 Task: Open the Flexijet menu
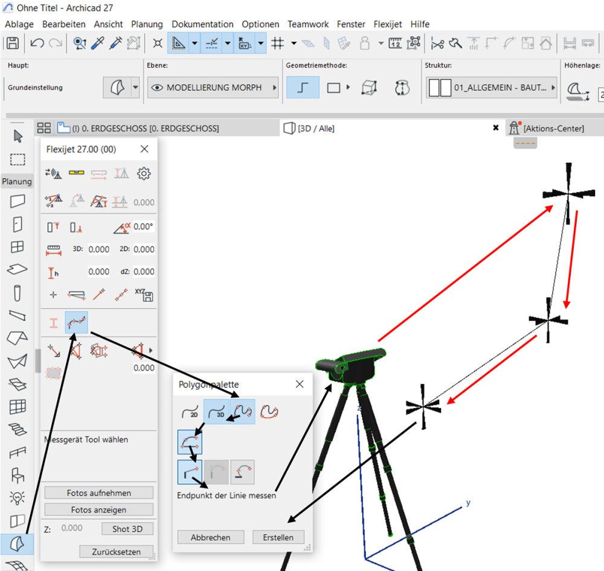pos(388,24)
